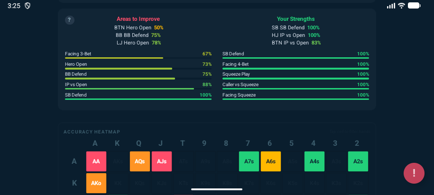Screen dimensions: 434x195
Task: Tap the A6s heatmap cell
Action: 271,161
